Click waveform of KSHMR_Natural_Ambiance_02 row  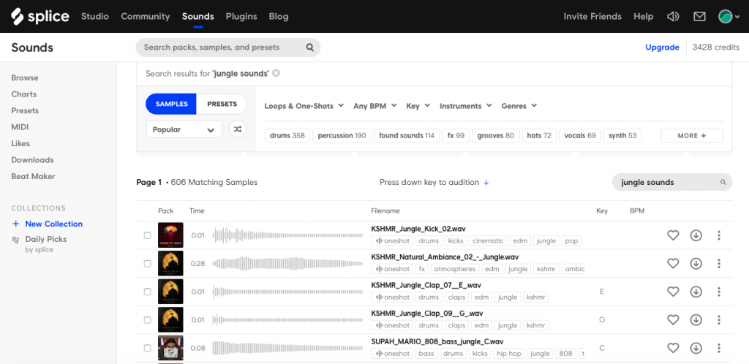(x=287, y=263)
